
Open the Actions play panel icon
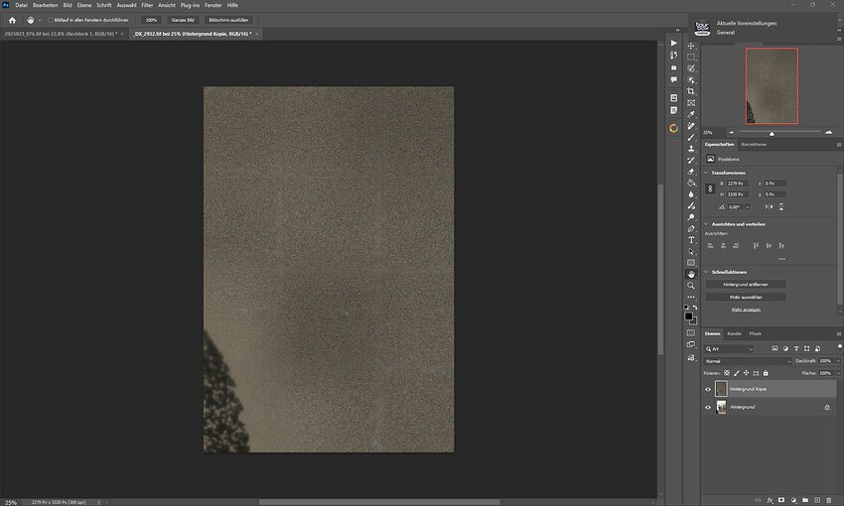pyautogui.click(x=674, y=43)
